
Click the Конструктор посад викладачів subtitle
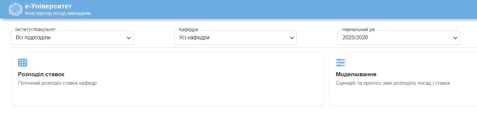[58, 14]
